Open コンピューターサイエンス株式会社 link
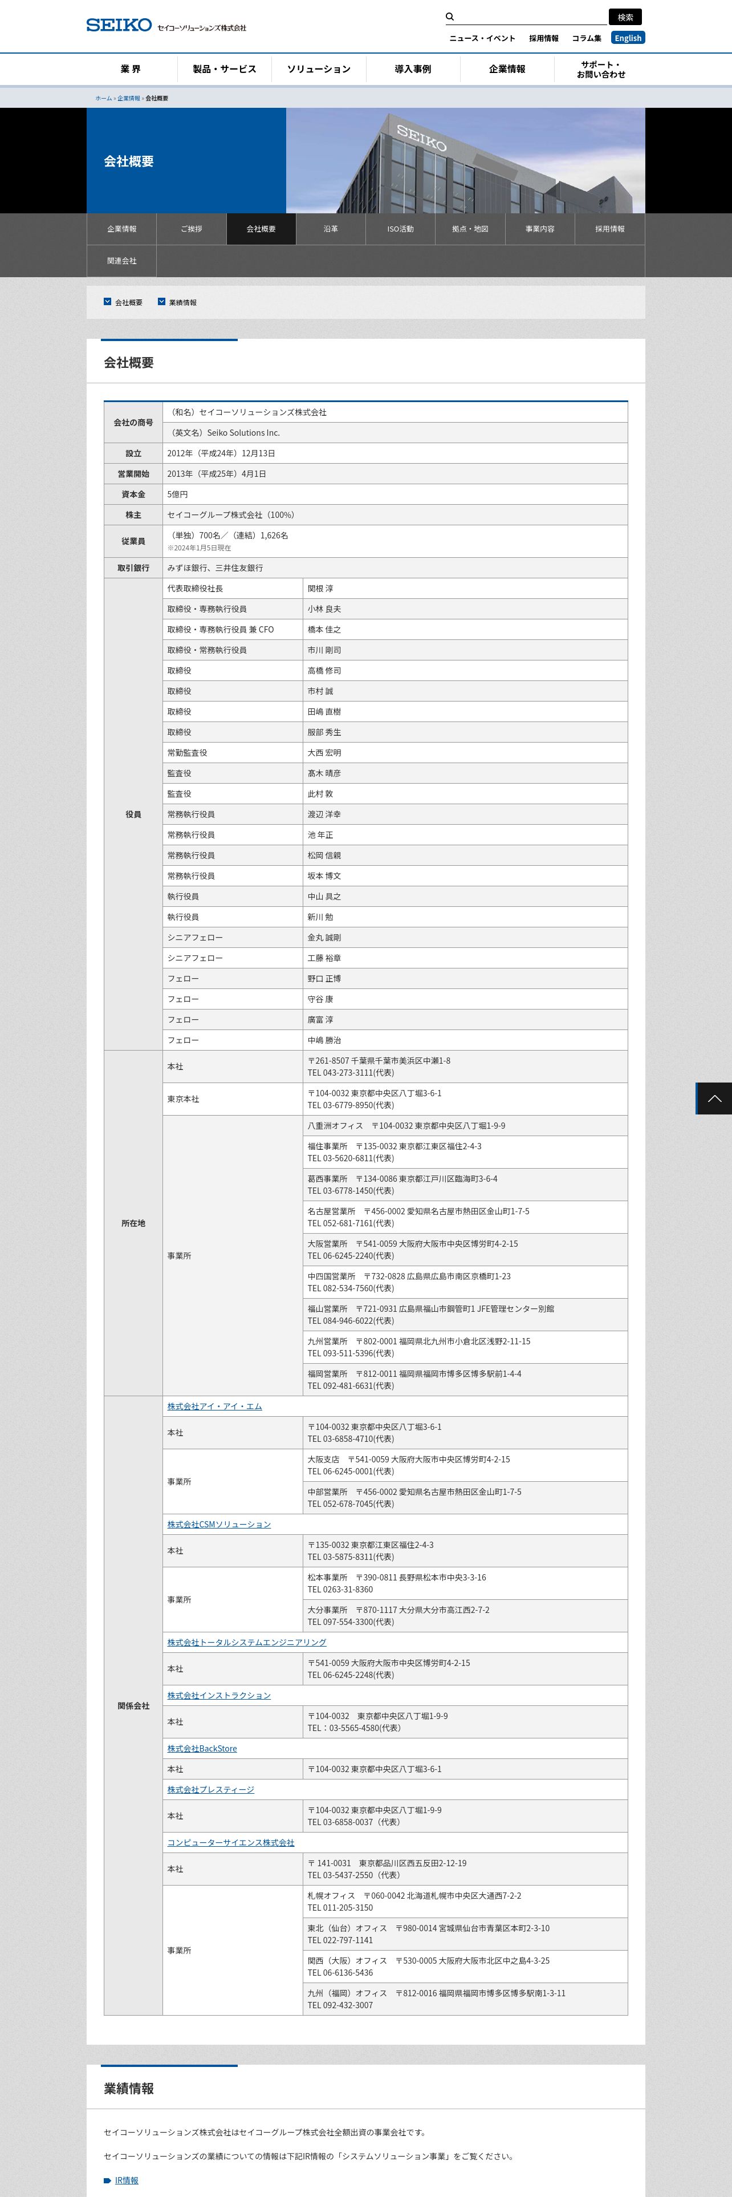Image resolution: width=732 pixels, height=2197 pixels. [x=231, y=1842]
